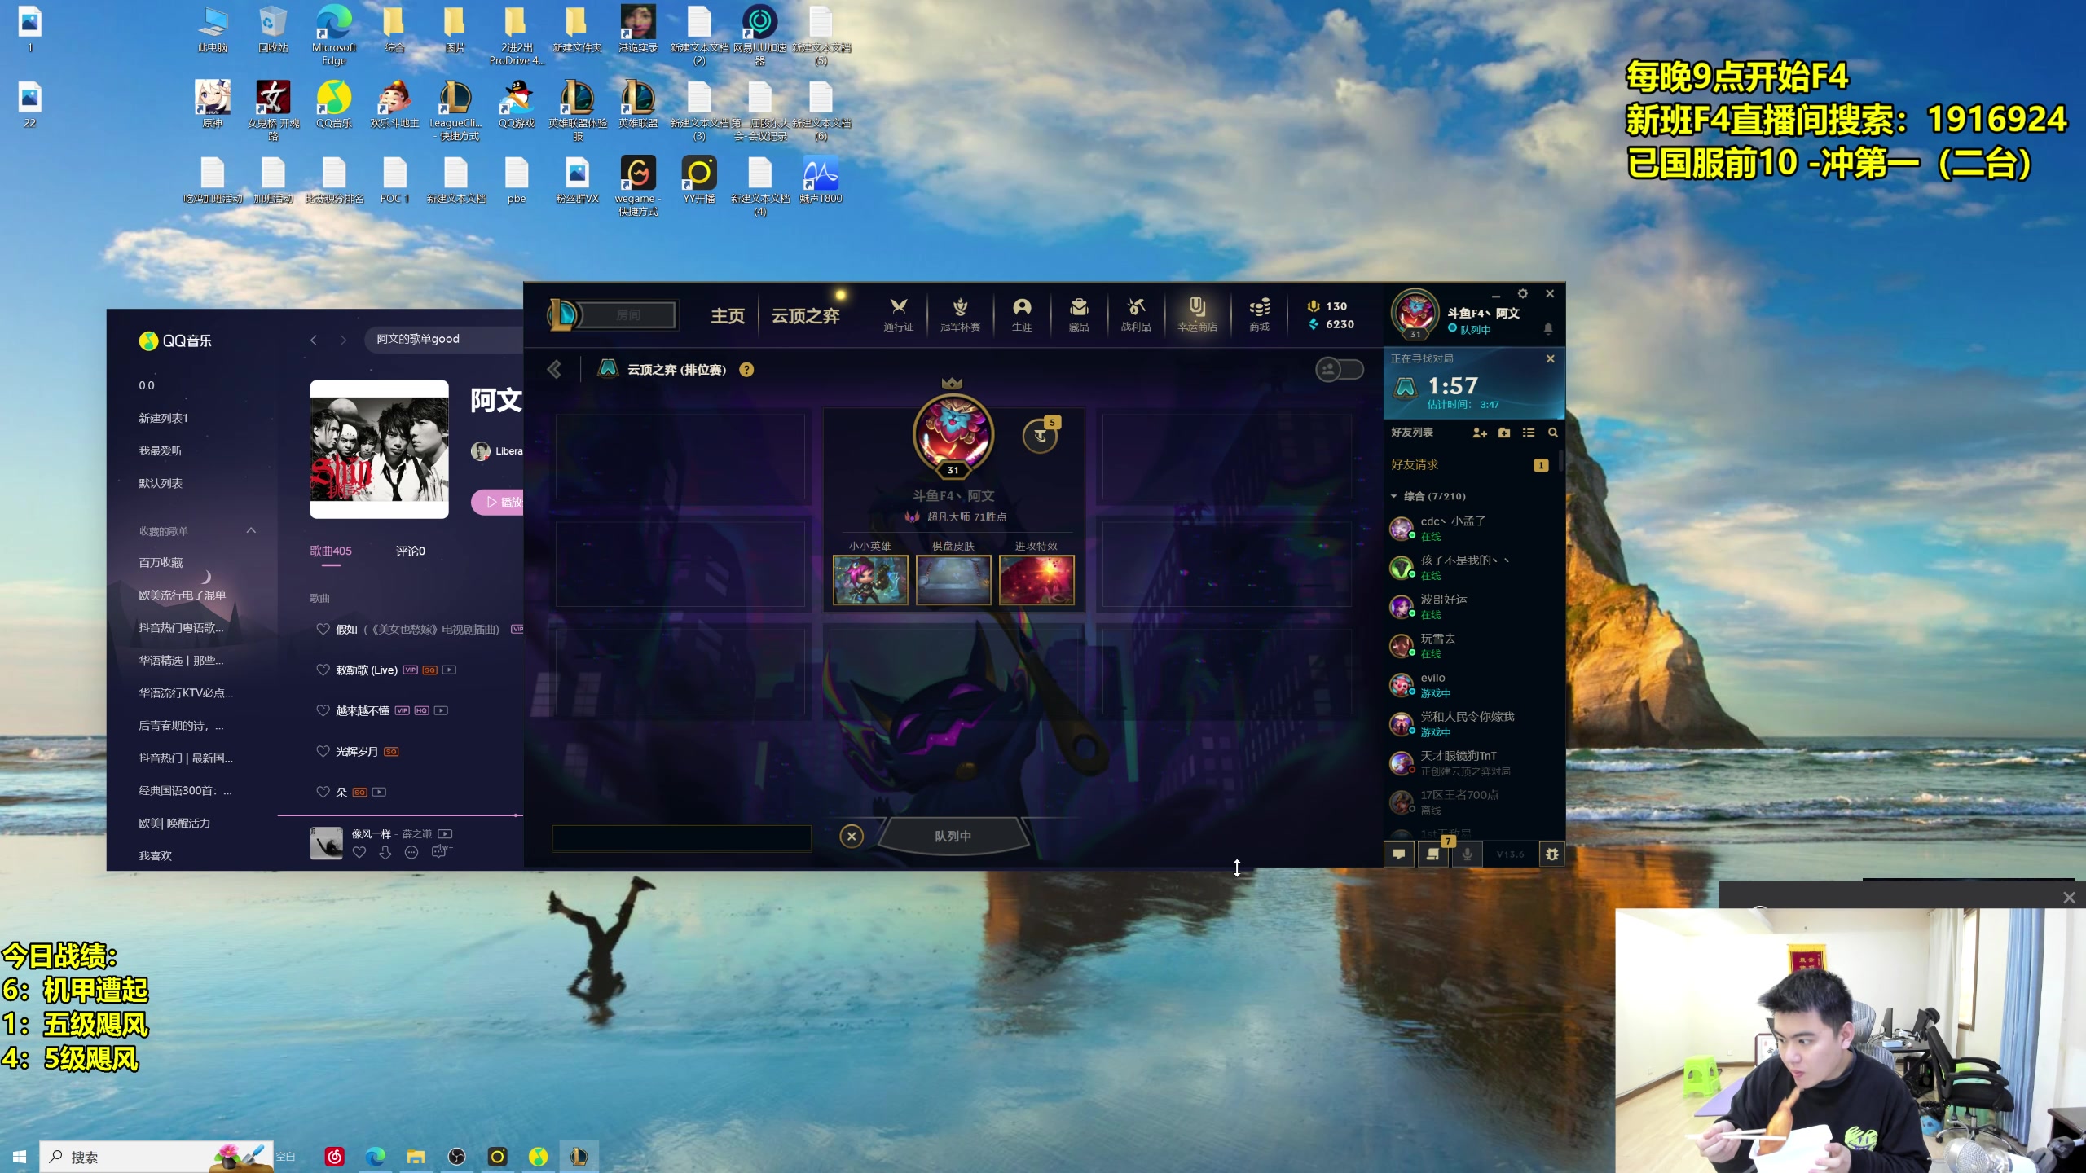Switch to the 云顶之弈 tab

(805, 315)
